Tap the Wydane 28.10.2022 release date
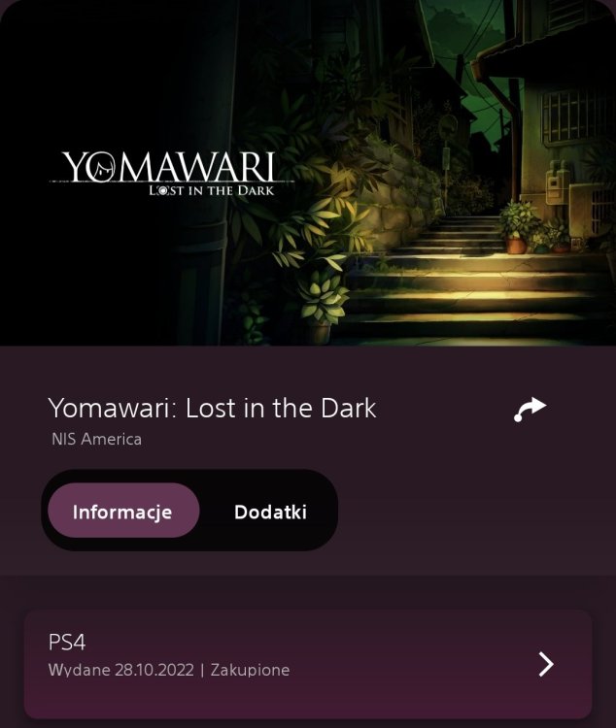Viewport: 616px width, 728px height. [x=120, y=670]
